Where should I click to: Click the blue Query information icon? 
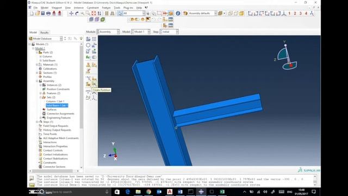[178, 13]
